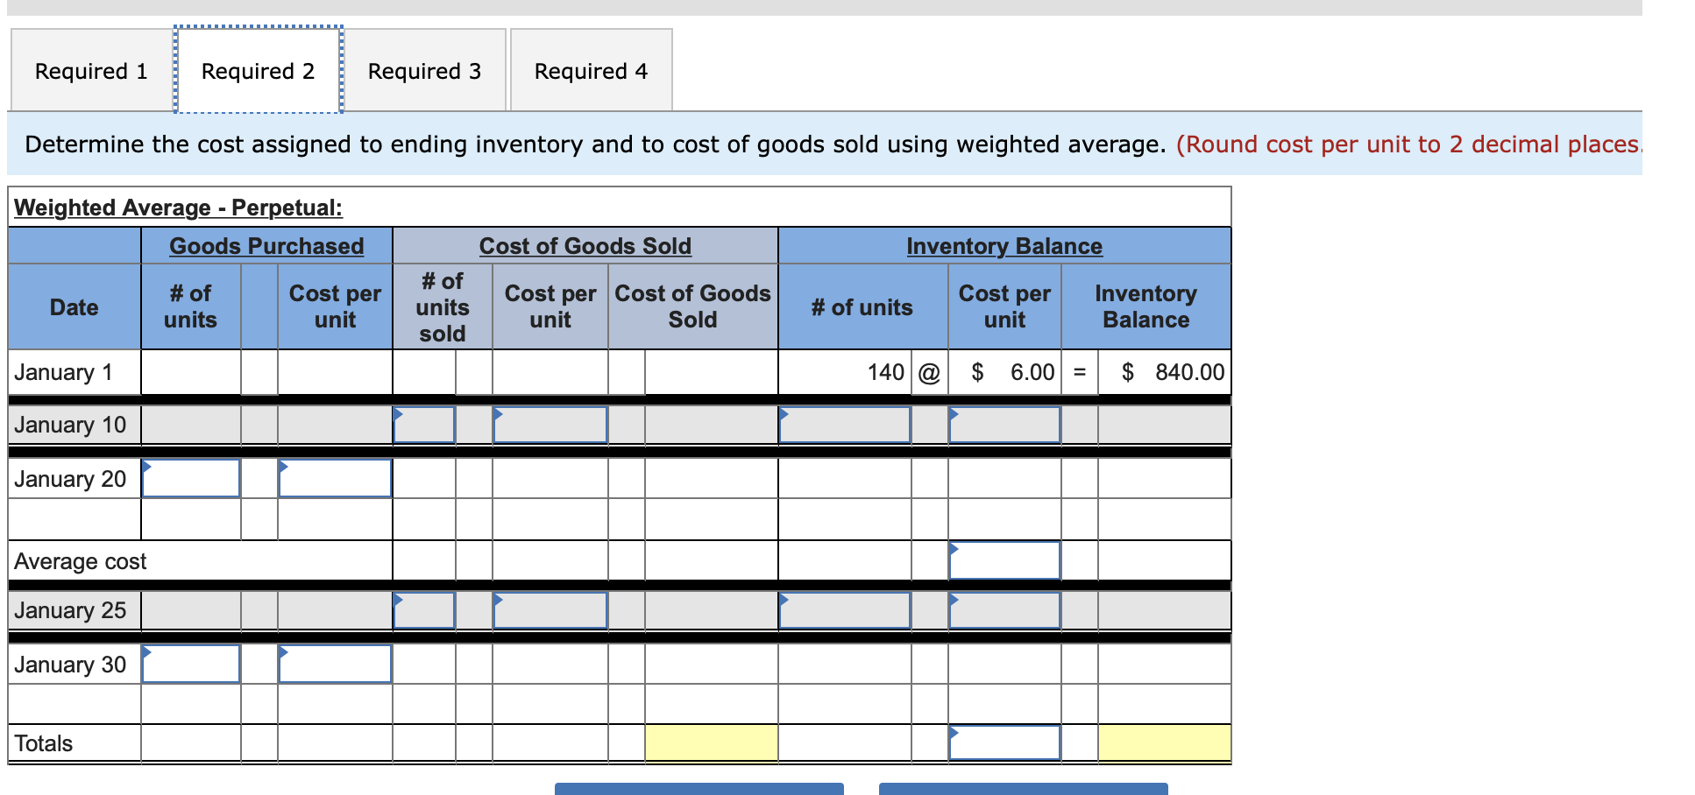1695x795 pixels.
Task: Go to the Required 4 tab
Action: 591,70
